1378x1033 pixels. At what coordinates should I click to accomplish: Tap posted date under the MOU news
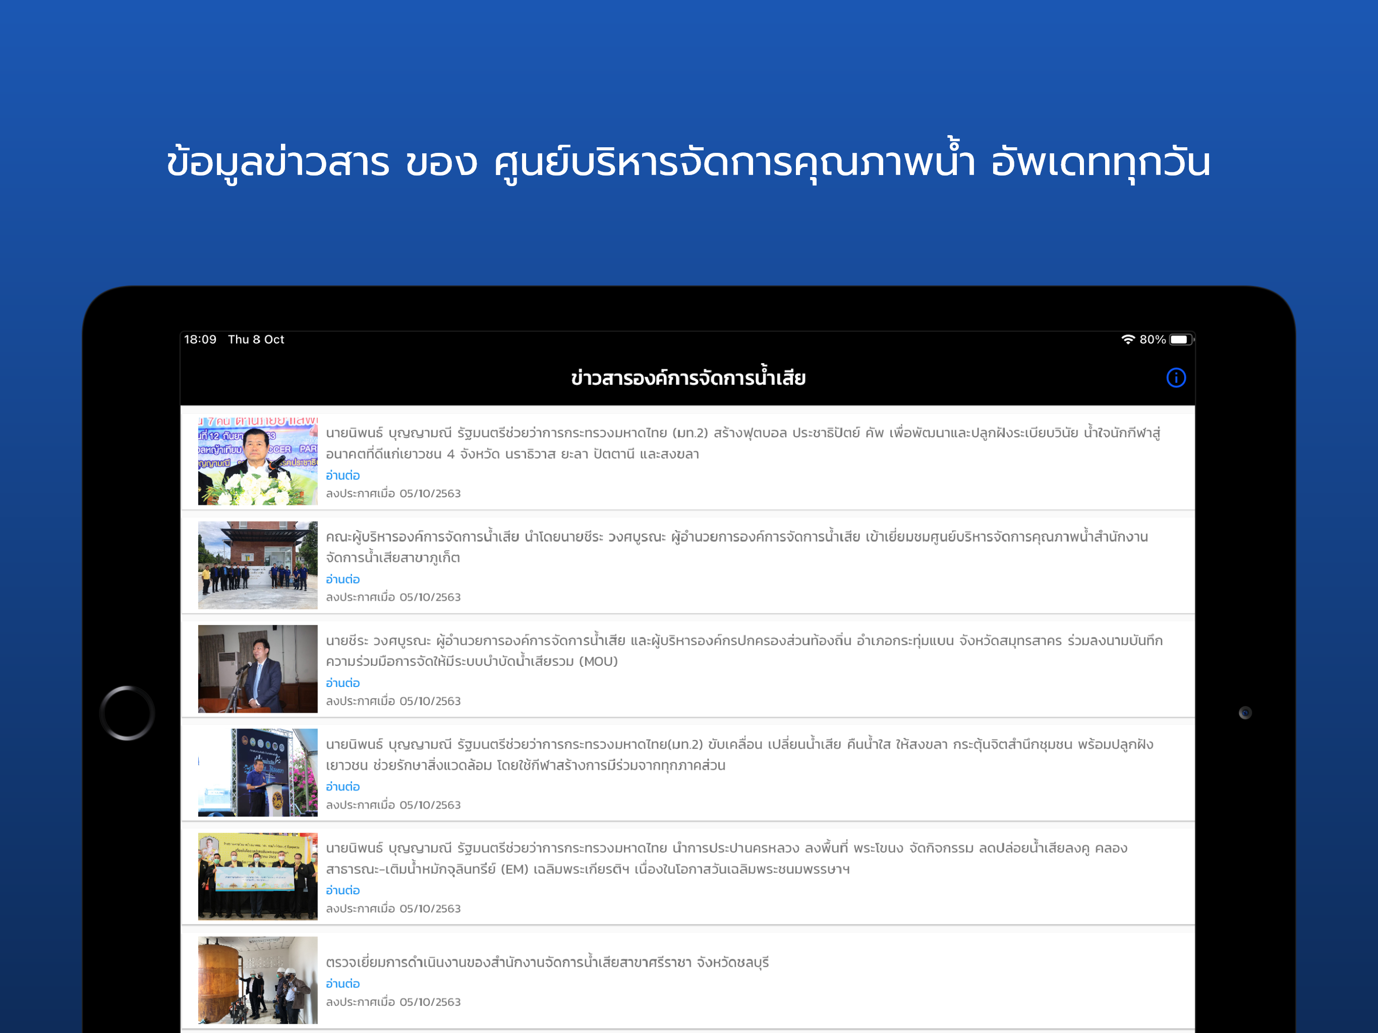[393, 701]
